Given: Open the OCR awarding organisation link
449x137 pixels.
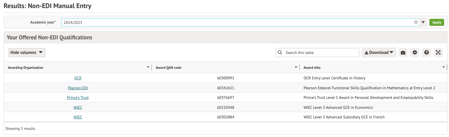Looking at the screenshot, I should (78, 78).
